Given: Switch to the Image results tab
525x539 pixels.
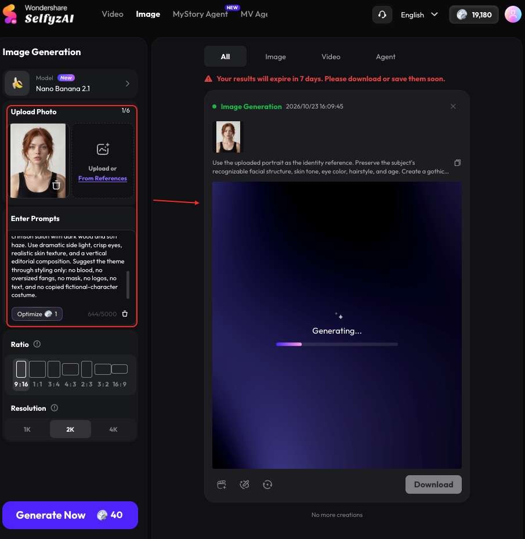Looking at the screenshot, I should pyautogui.click(x=276, y=57).
